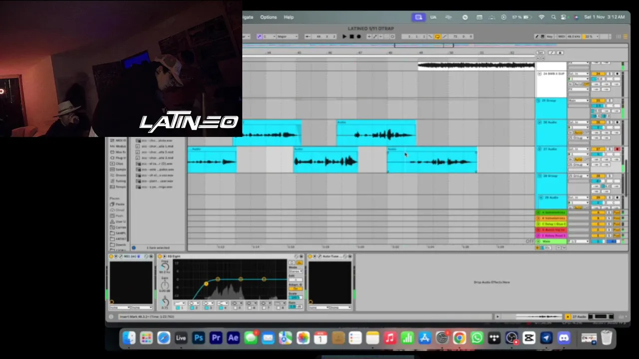Click bar 48 in the timeline ruler
Image resolution: width=639 pixels, height=359 pixels.
pos(390,52)
